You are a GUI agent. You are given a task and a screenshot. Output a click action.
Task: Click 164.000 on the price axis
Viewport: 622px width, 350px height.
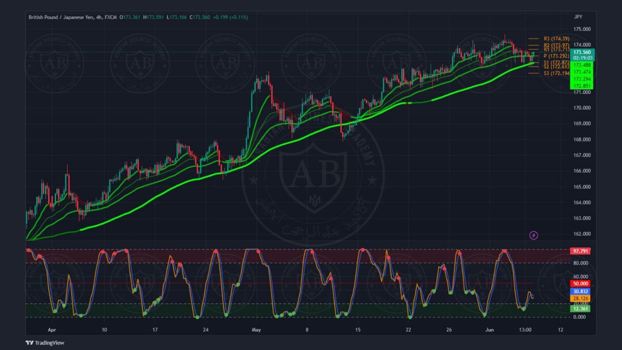tap(582, 202)
